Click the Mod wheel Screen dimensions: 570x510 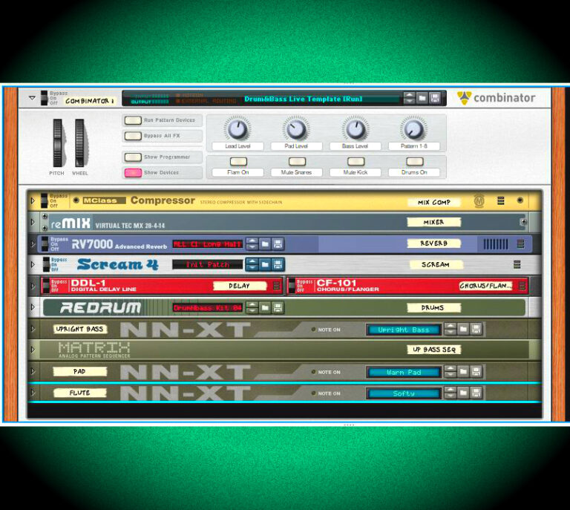pyautogui.click(x=79, y=143)
